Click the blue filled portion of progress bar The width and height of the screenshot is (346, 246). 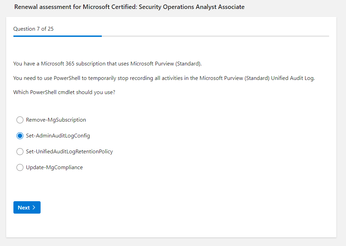[57, 36]
